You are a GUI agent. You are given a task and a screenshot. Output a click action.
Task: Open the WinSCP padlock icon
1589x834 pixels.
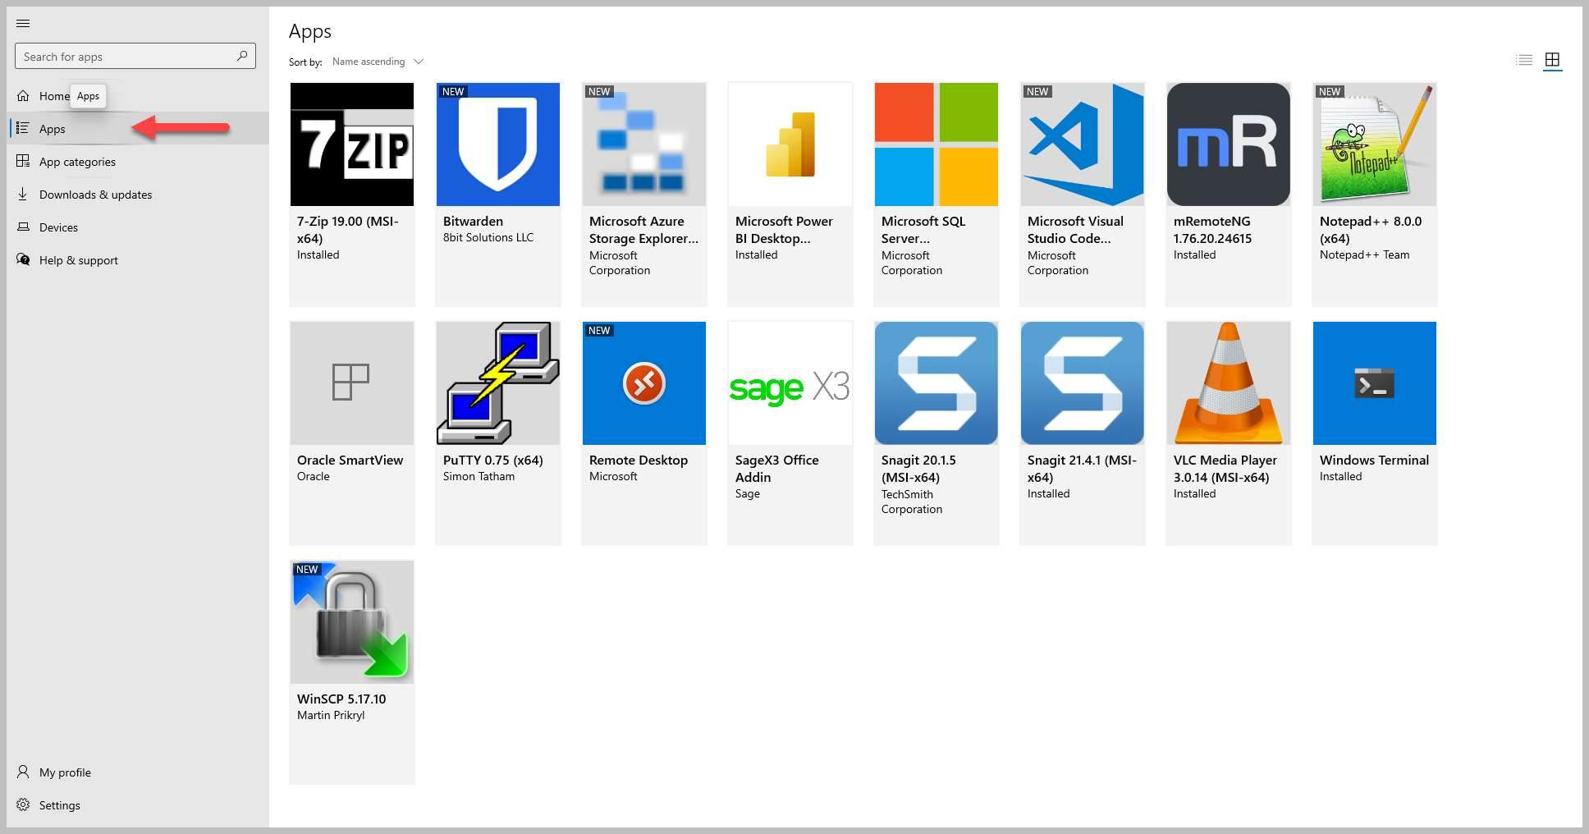(x=352, y=622)
